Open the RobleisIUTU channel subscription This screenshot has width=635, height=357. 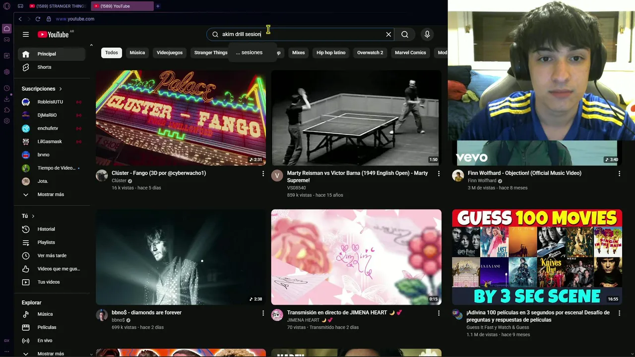click(52, 102)
